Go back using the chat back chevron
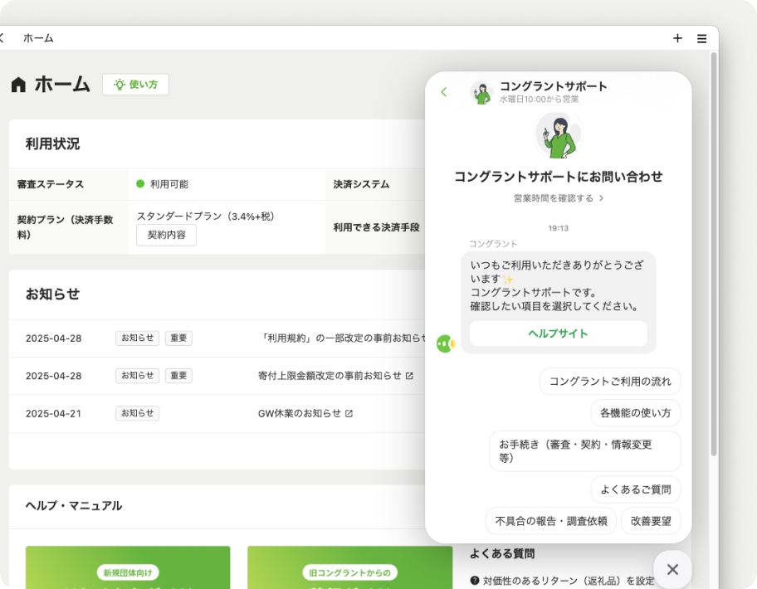The width and height of the screenshot is (757, 589). 444,91
